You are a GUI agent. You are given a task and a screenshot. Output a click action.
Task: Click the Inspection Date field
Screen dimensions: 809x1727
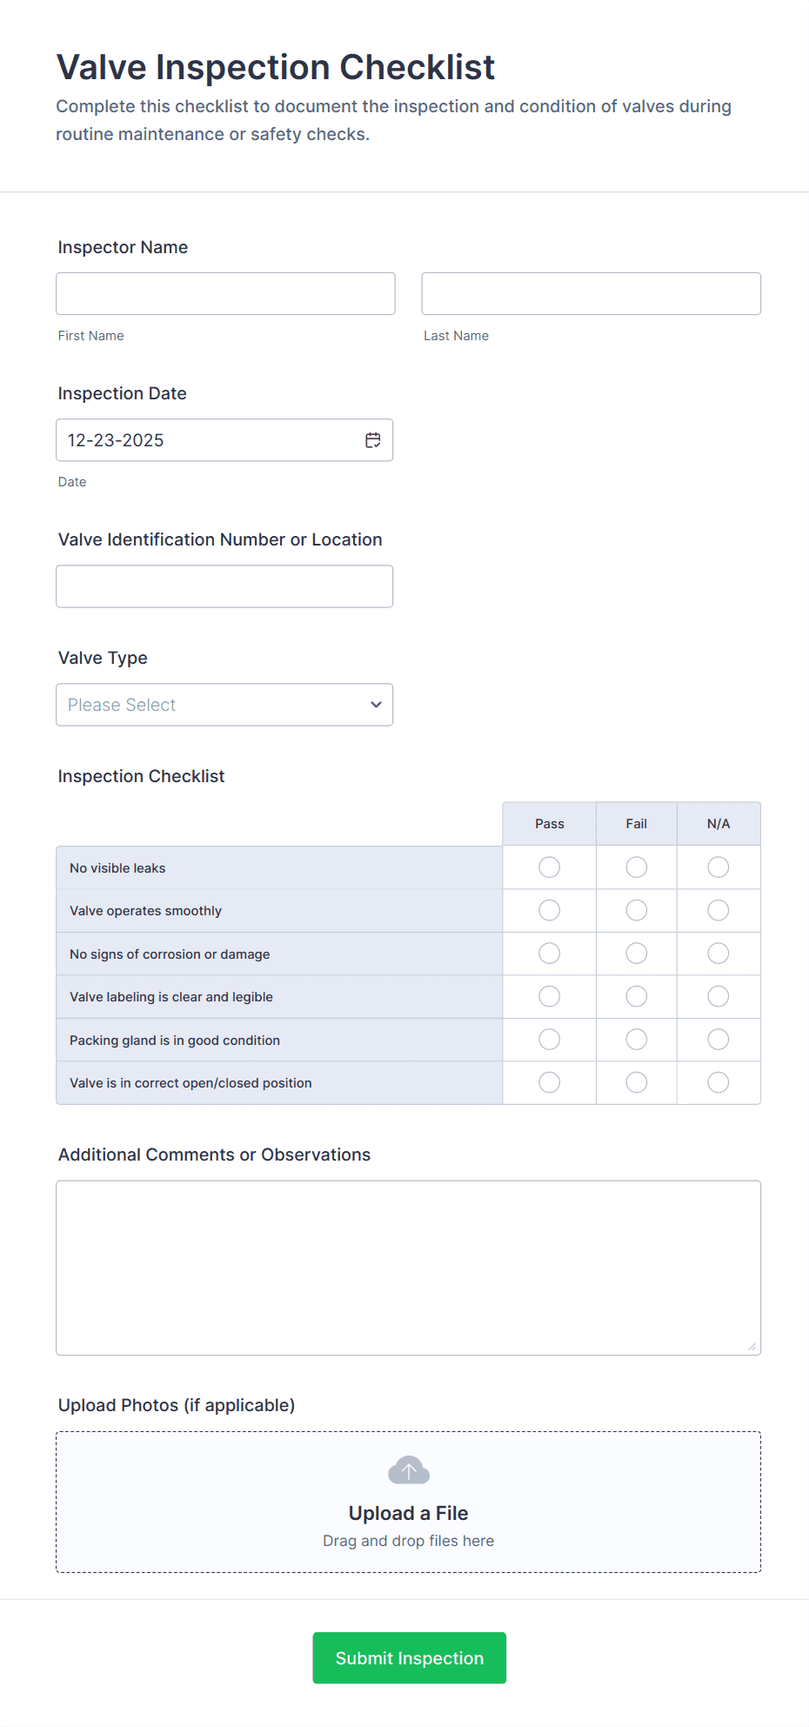point(209,440)
